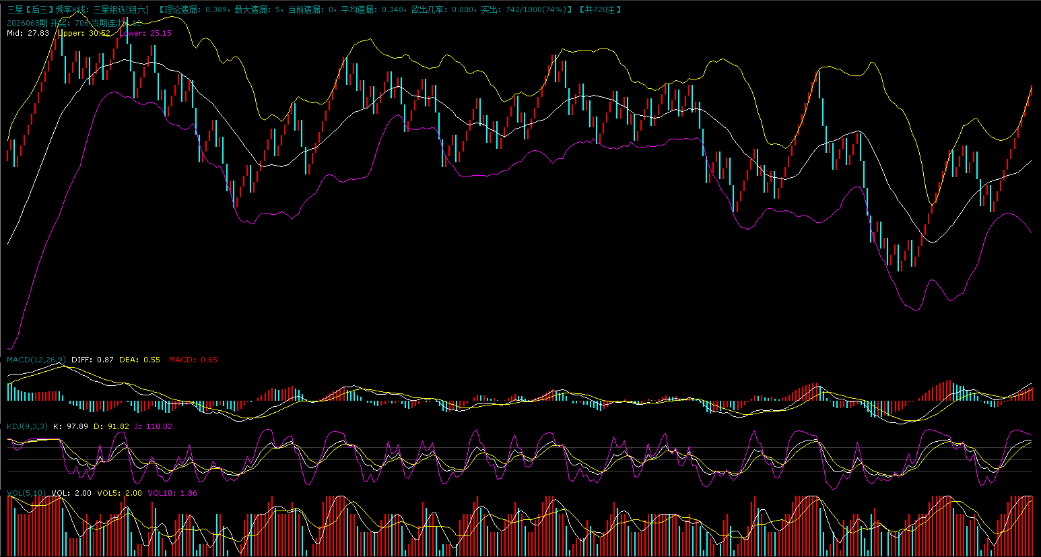Click the K: 97.89 value
Viewport: 1041px width, 557px height.
(x=71, y=426)
